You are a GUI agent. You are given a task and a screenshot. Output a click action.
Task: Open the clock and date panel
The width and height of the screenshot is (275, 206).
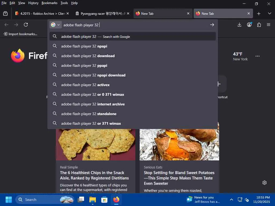(262, 200)
